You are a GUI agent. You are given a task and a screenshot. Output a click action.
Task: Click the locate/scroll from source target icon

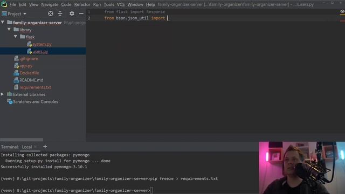pyautogui.click(x=51, y=13)
